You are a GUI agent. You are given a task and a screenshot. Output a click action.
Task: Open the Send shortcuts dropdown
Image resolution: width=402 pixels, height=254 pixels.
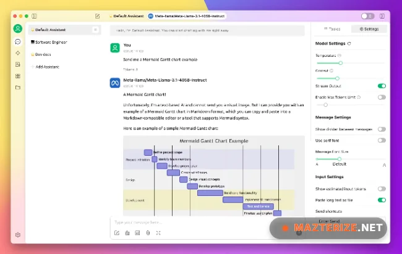350,220
